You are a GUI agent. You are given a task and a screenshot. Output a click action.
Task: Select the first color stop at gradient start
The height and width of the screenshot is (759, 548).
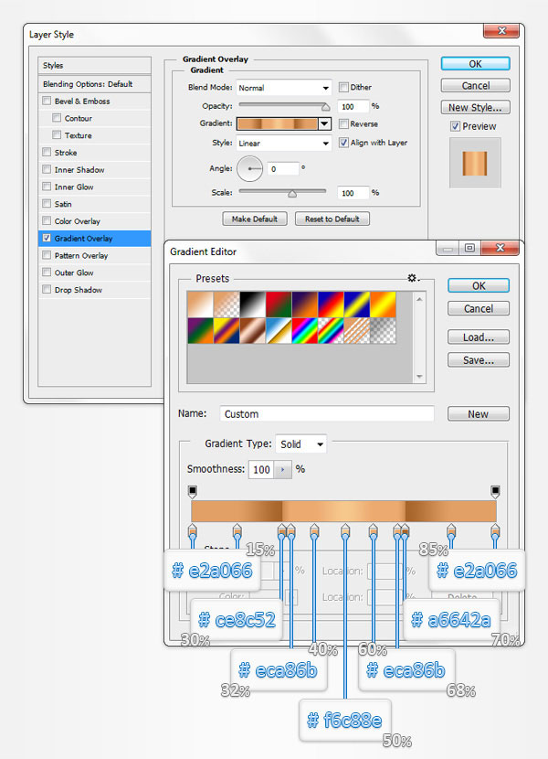click(193, 530)
